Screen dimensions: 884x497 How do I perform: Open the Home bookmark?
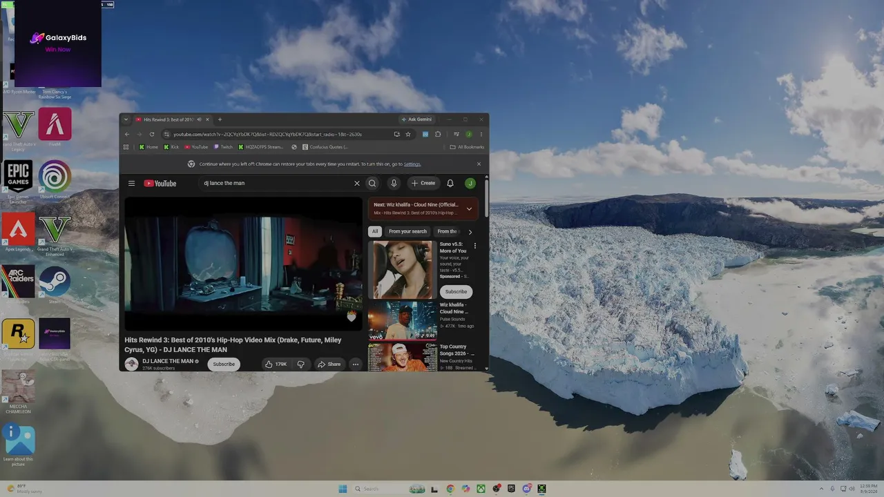click(x=148, y=147)
